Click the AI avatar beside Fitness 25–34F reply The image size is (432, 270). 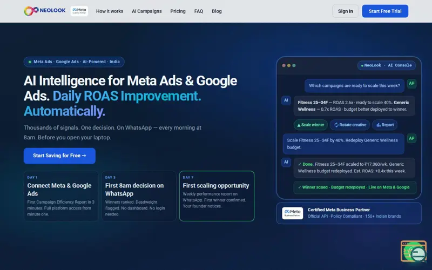point(286,100)
